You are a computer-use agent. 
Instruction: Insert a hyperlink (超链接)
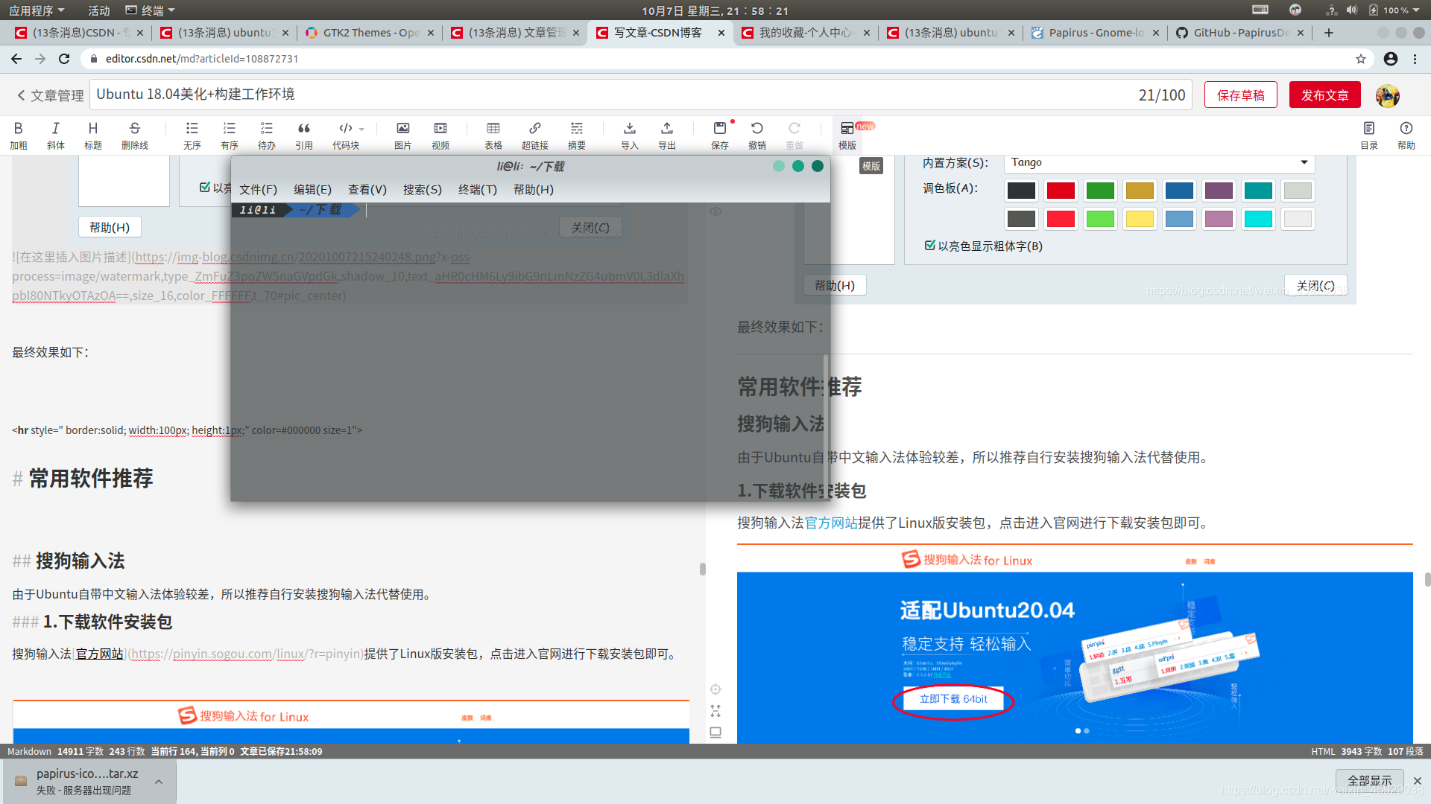click(535, 135)
